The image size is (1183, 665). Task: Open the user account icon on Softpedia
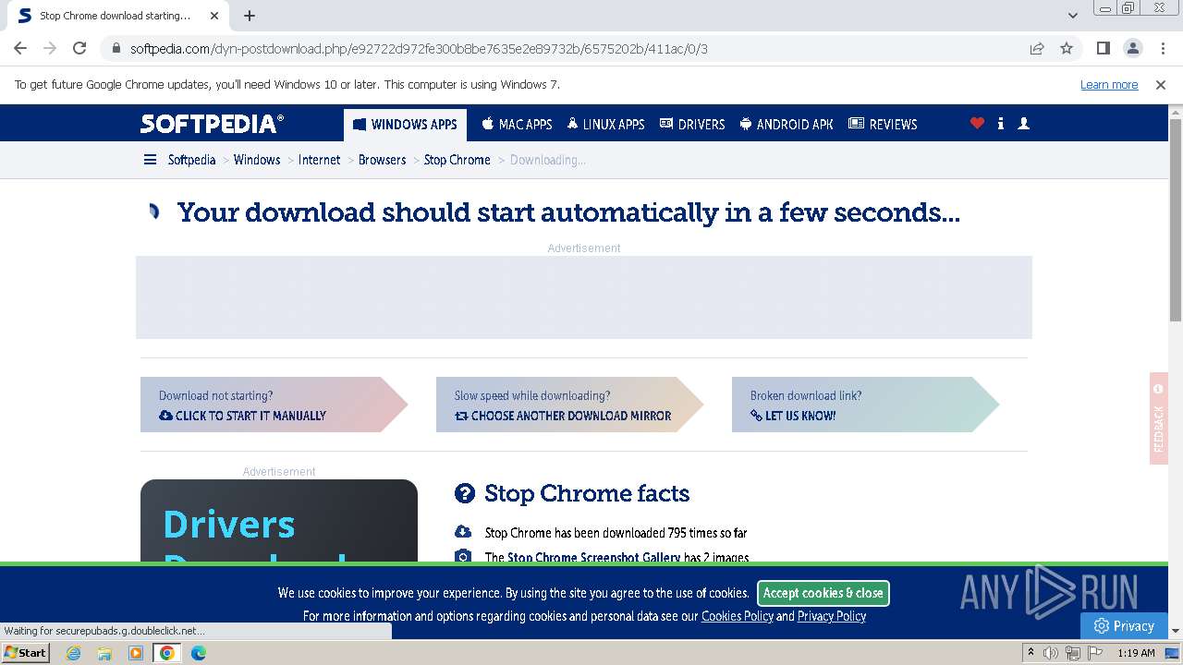point(1023,123)
